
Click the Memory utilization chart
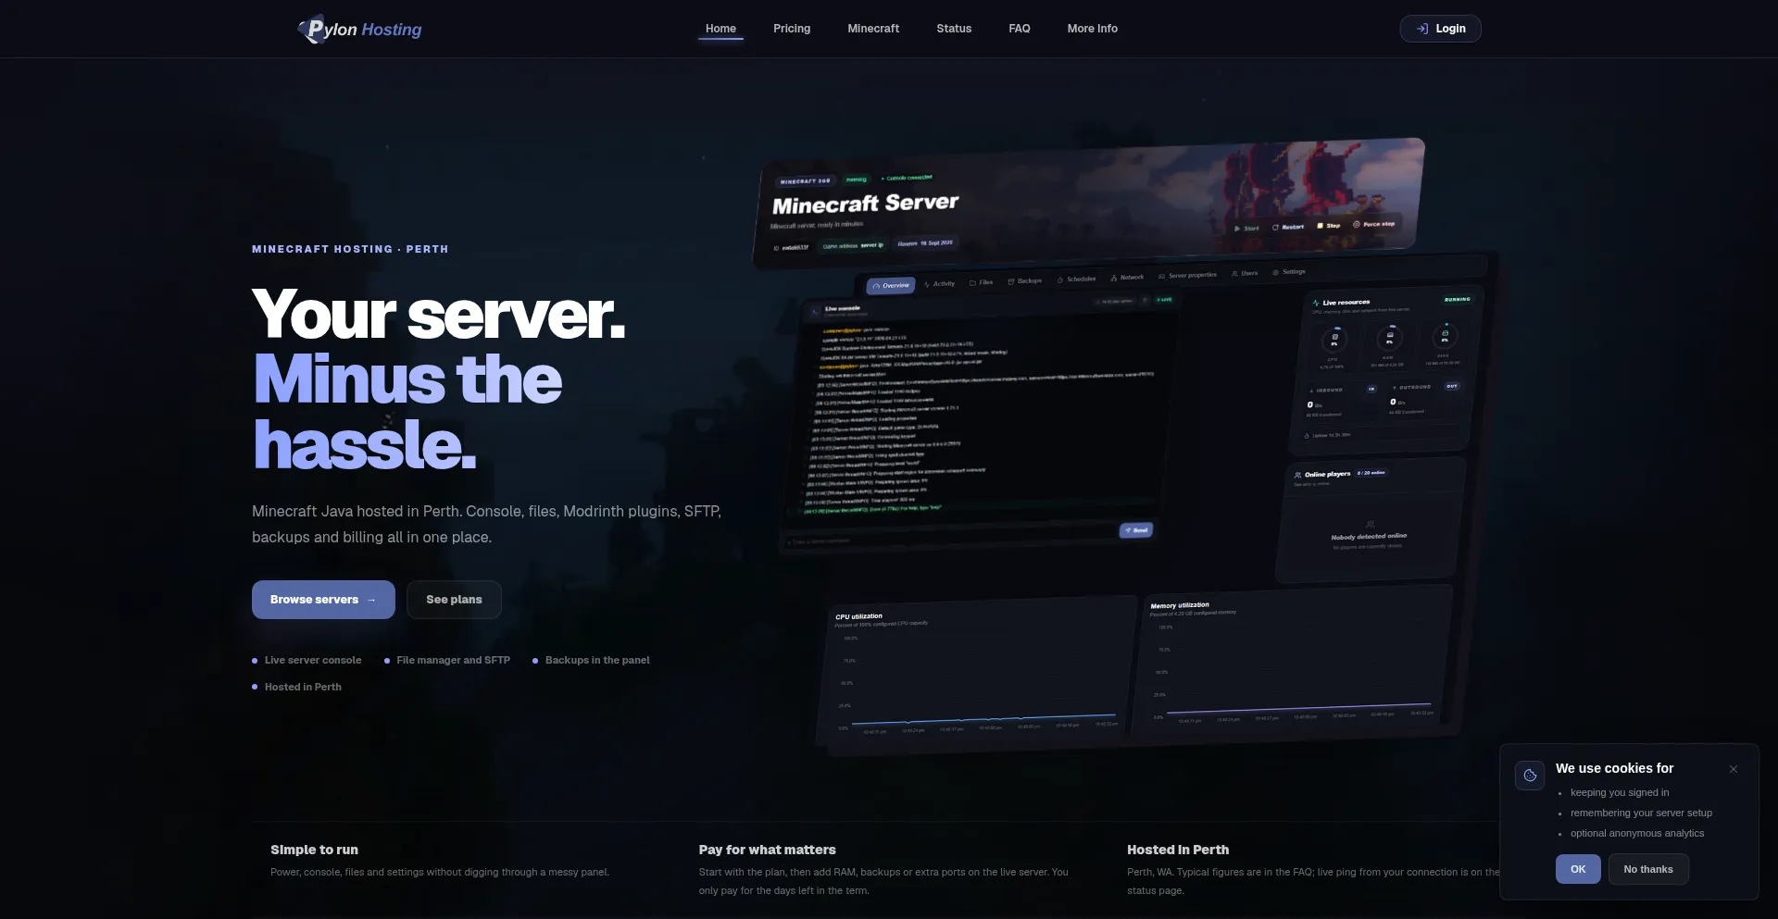[1293, 661]
